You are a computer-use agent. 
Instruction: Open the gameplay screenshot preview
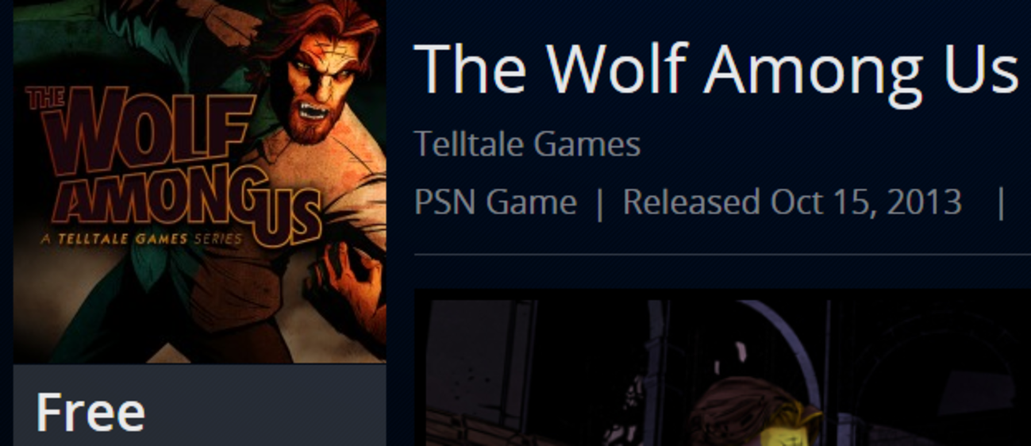click(x=722, y=367)
